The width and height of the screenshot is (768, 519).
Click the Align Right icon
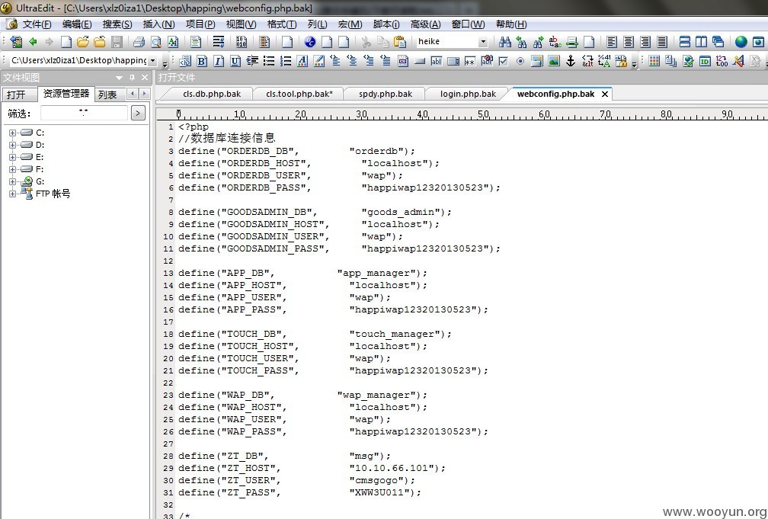click(x=645, y=42)
